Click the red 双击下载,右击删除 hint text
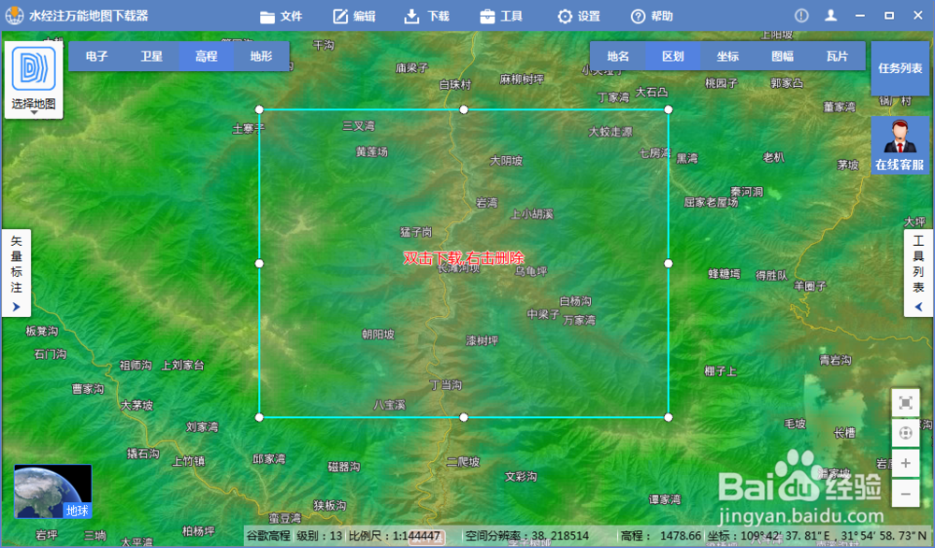The image size is (935, 548). pos(464,257)
